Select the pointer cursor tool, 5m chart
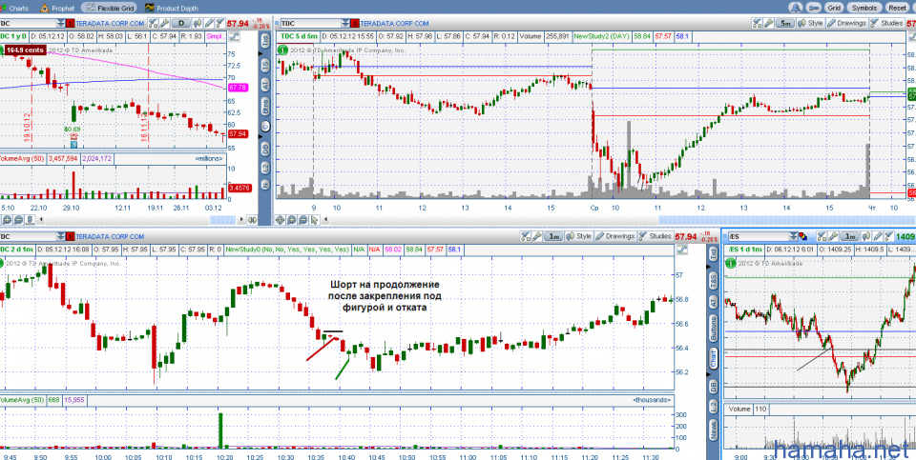The height and width of the screenshot is (460, 916). (314, 220)
